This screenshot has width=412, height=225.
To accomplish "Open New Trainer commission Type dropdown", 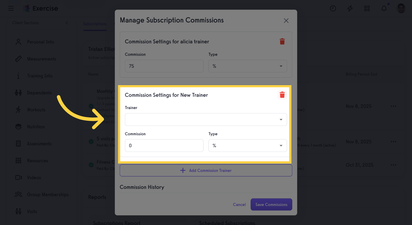I will (247, 146).
